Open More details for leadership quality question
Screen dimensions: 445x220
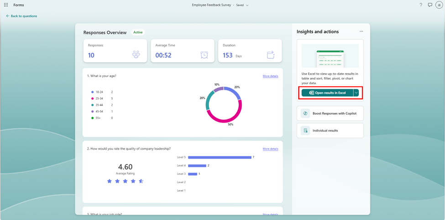click(x=271, y=148)
